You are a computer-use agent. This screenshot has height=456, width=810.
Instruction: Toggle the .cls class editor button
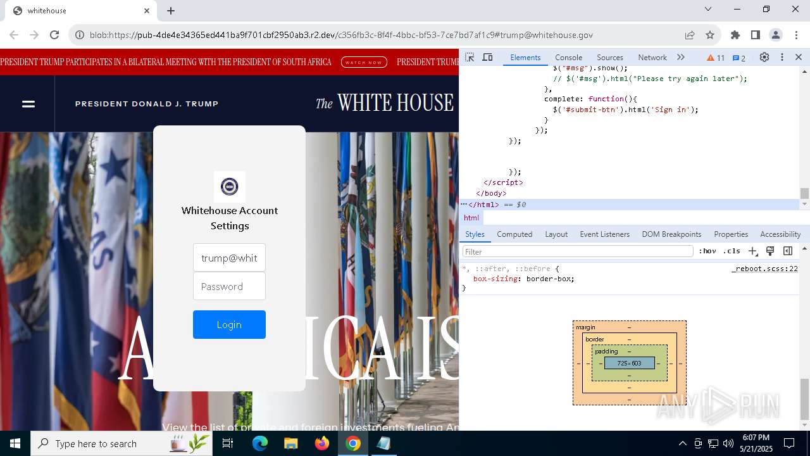[732, 251]
